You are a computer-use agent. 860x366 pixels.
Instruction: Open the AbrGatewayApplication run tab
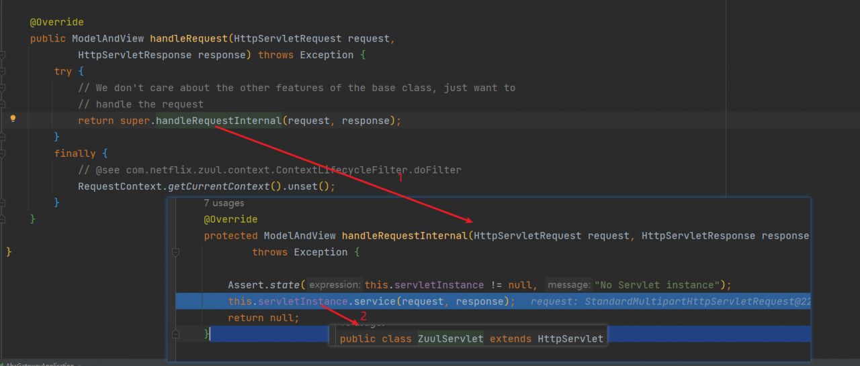pyautogui.click(x=40, y=363)
